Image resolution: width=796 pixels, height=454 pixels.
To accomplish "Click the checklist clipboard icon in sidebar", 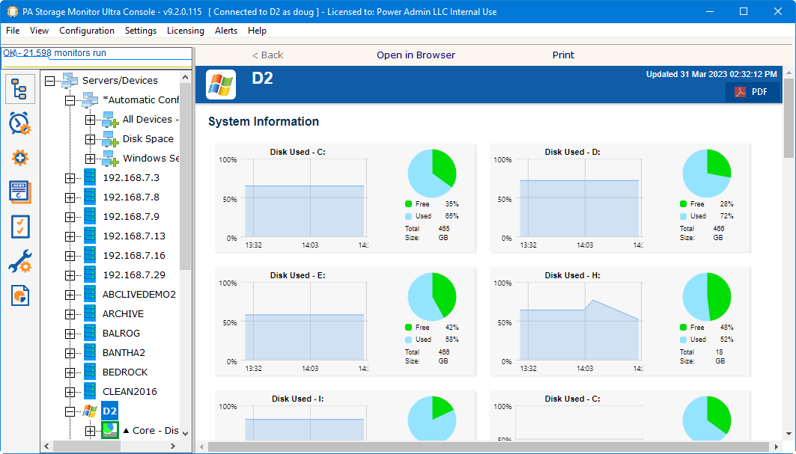I will pos(19,226).
